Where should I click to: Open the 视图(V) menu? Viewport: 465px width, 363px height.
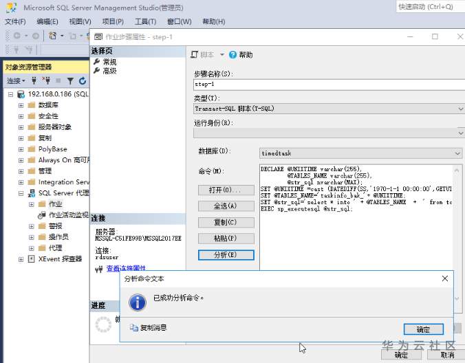80,21
